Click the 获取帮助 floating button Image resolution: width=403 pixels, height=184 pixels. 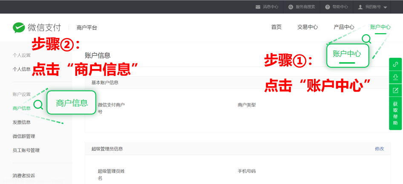point(395,113)
